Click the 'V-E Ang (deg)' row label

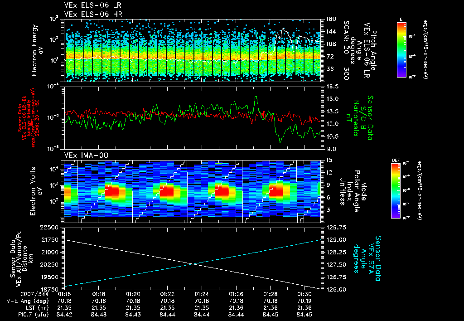tap(28, 301)
